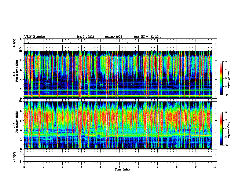Click the "ch.3(V)" axis label
The width and height of the screenshot is (242, 187).
14,157
